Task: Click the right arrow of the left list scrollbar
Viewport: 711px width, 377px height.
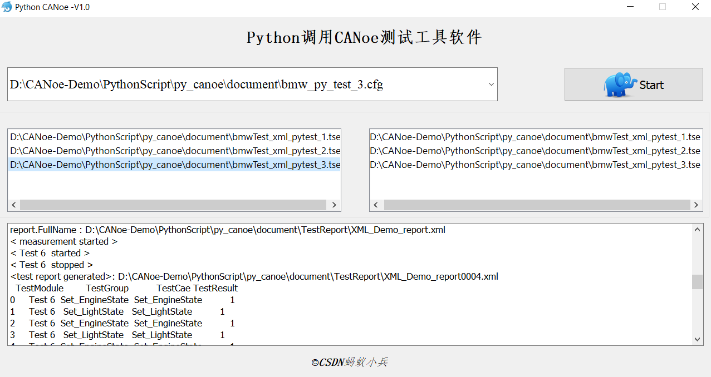Action: point(334,205)
